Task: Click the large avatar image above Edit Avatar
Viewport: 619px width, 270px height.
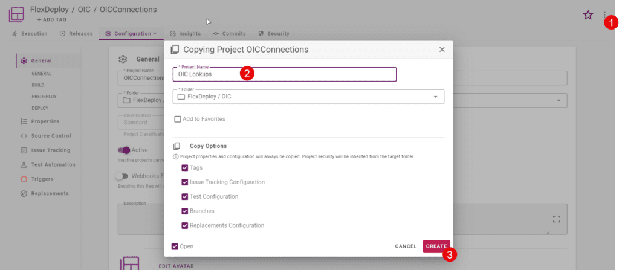Action: (x=129, y=263)
